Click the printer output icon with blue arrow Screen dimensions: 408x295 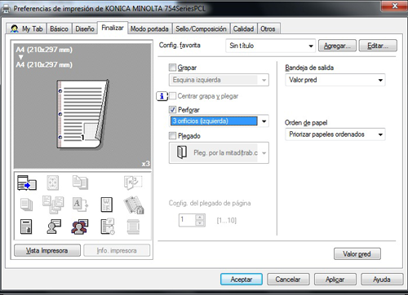[27, 183]
